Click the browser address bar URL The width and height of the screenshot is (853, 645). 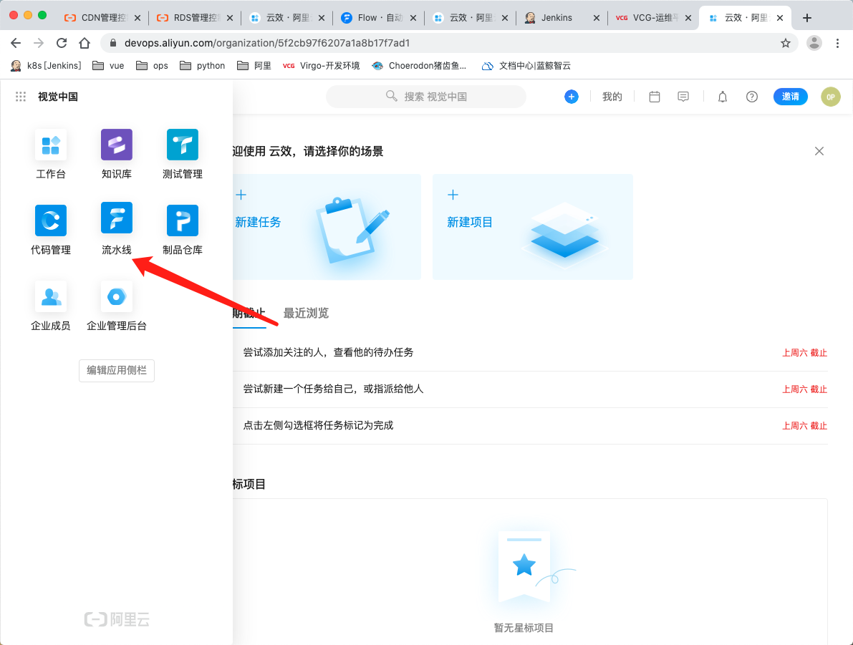click(x=266, y=43)
